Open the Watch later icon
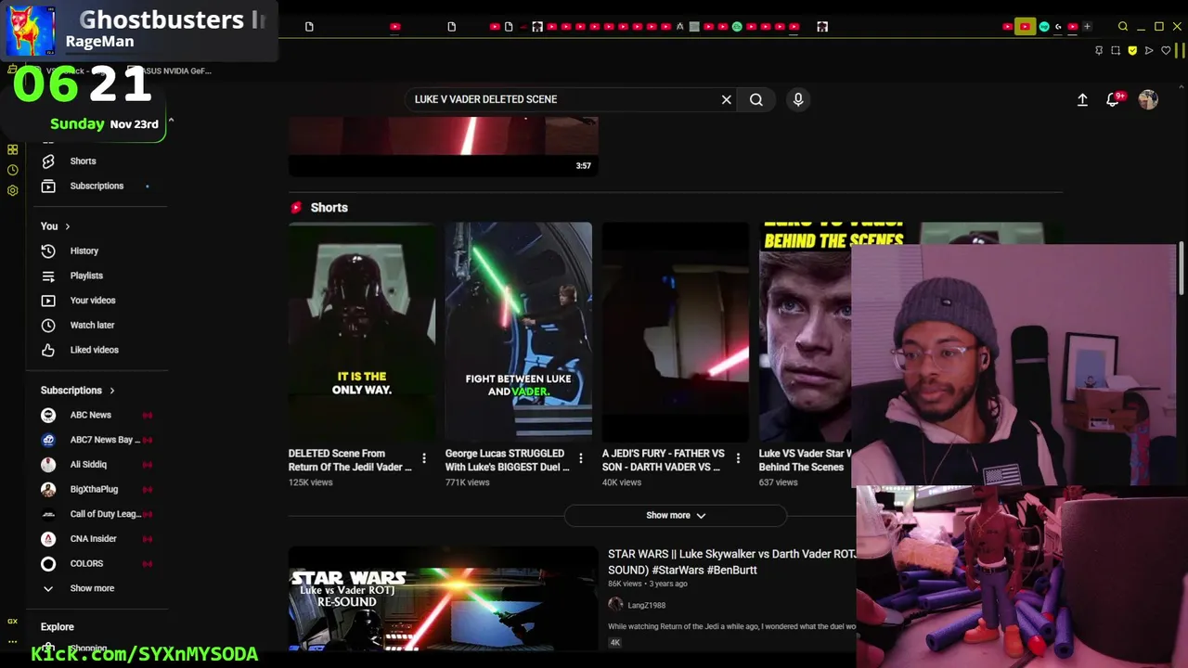This screenshot has height=668, width=1188. (x=48, y=325)
